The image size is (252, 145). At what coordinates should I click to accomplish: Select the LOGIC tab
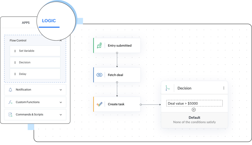point(49,21)
